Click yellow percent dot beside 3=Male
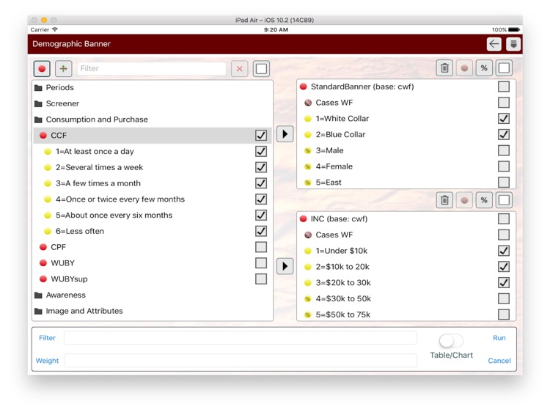This screenshot has height=412, width=550. click(x=307, y=151)
